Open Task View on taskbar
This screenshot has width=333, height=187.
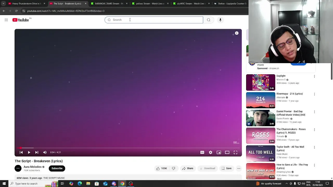(x=62, y=184)
